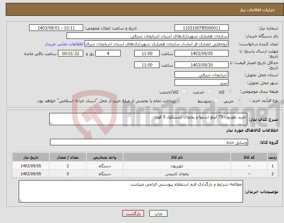Click the دستگاه unit in تلویزیون row

[x=105, y=166]
